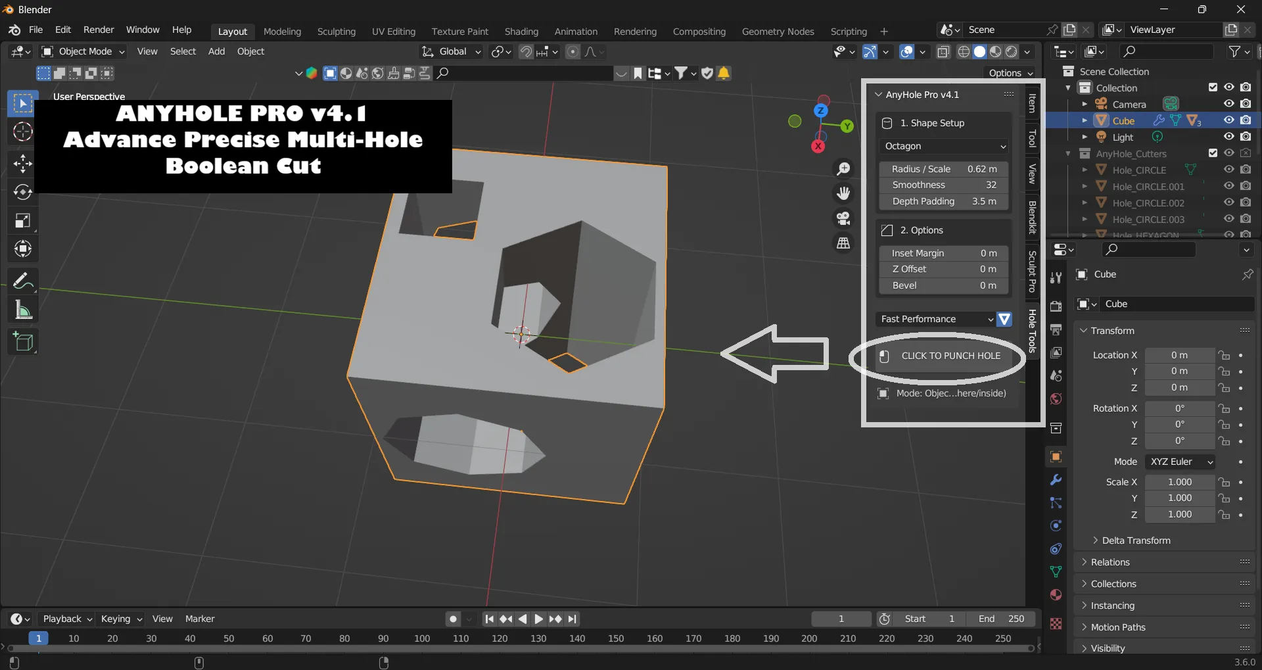Screen dimensions: 1262x670
Task: Click the viewport zoom magnifier icon
Action: [843, 169]
